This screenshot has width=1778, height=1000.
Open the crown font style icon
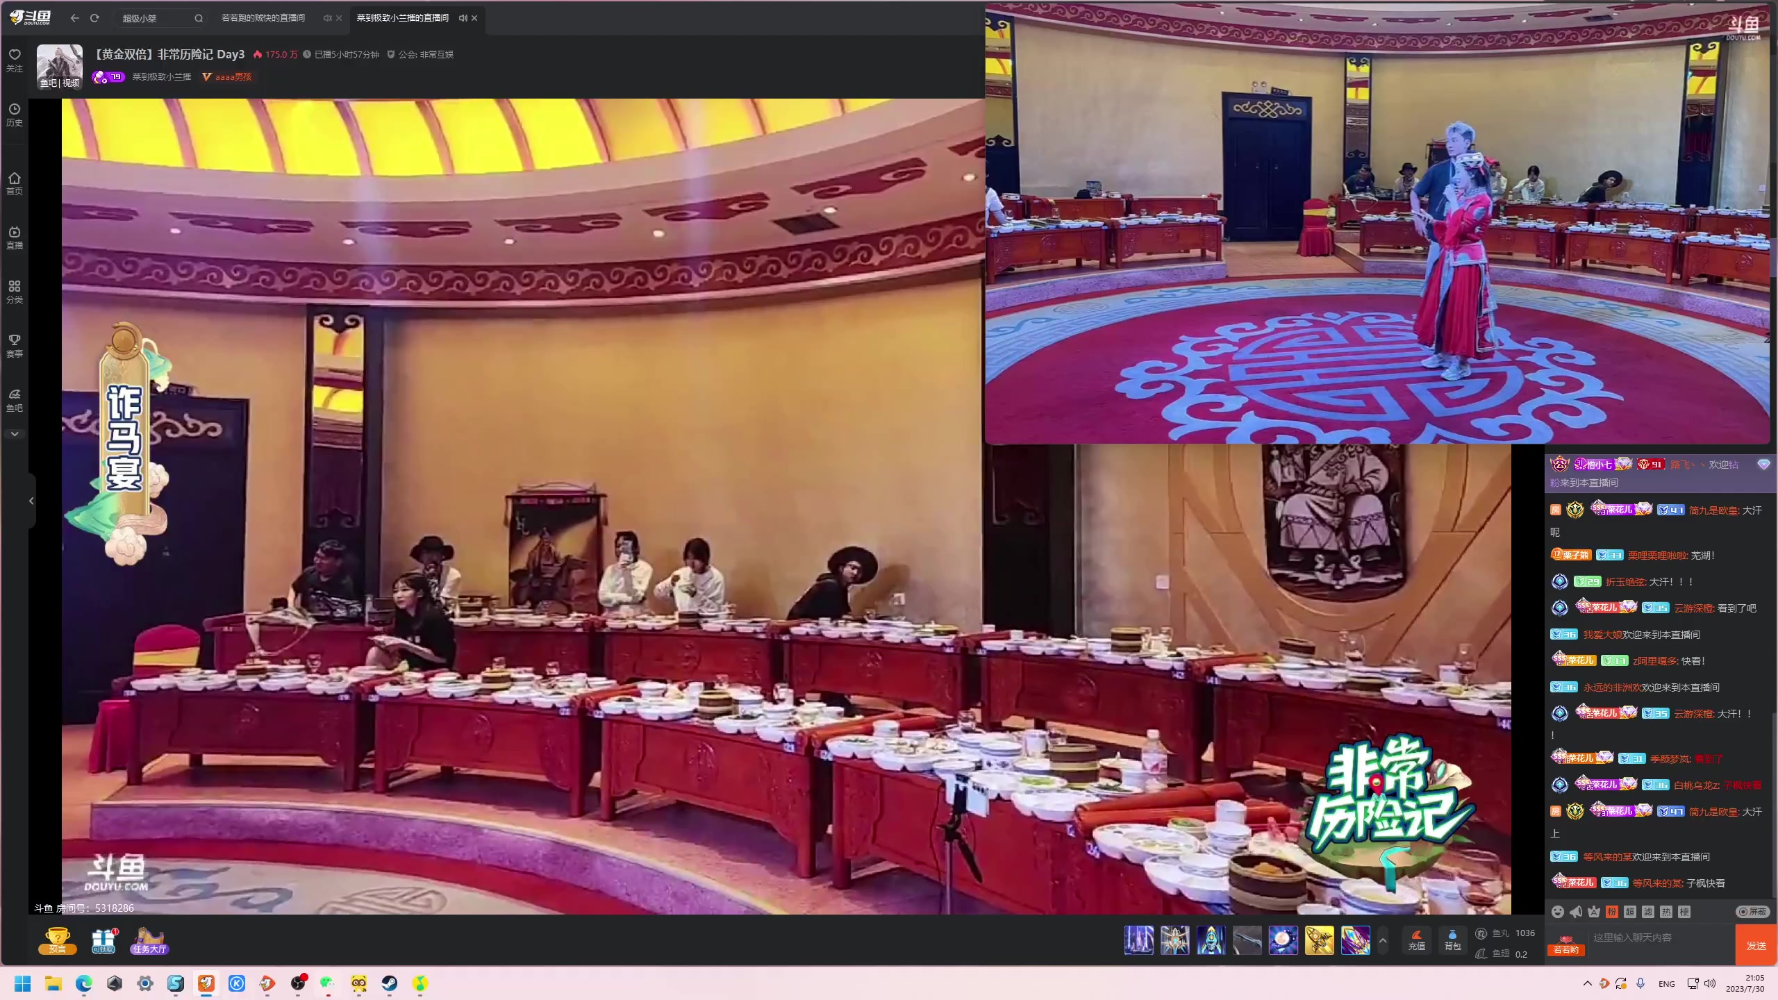point(1594,912)
